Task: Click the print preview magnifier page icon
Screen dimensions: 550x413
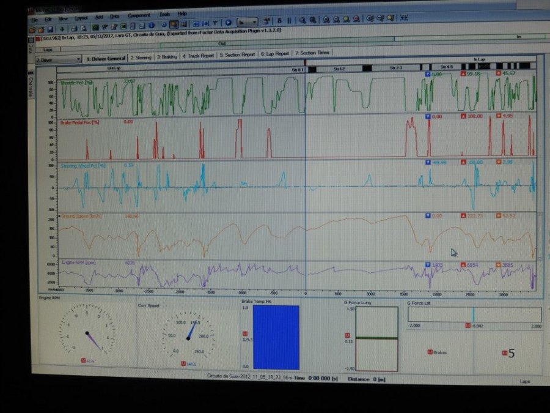Action: [x=84, y=28]
